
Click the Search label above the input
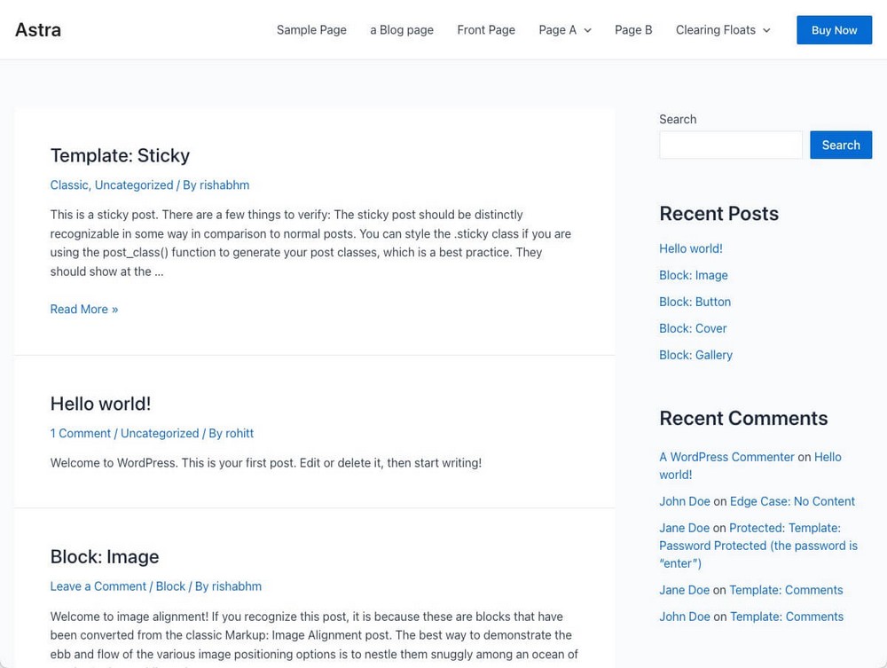678,120
